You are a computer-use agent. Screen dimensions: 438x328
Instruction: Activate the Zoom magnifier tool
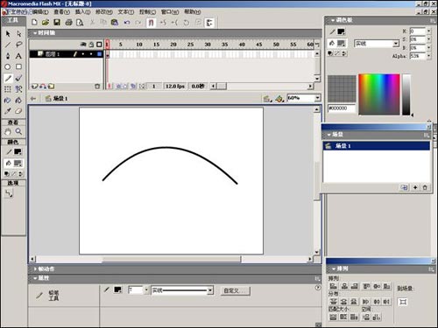click(18, 131)
